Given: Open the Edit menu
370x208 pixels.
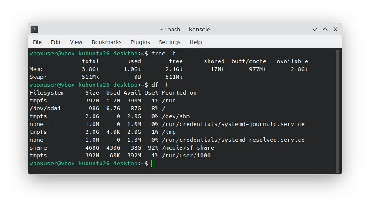Looking at the screenshot, I should 55,42.
